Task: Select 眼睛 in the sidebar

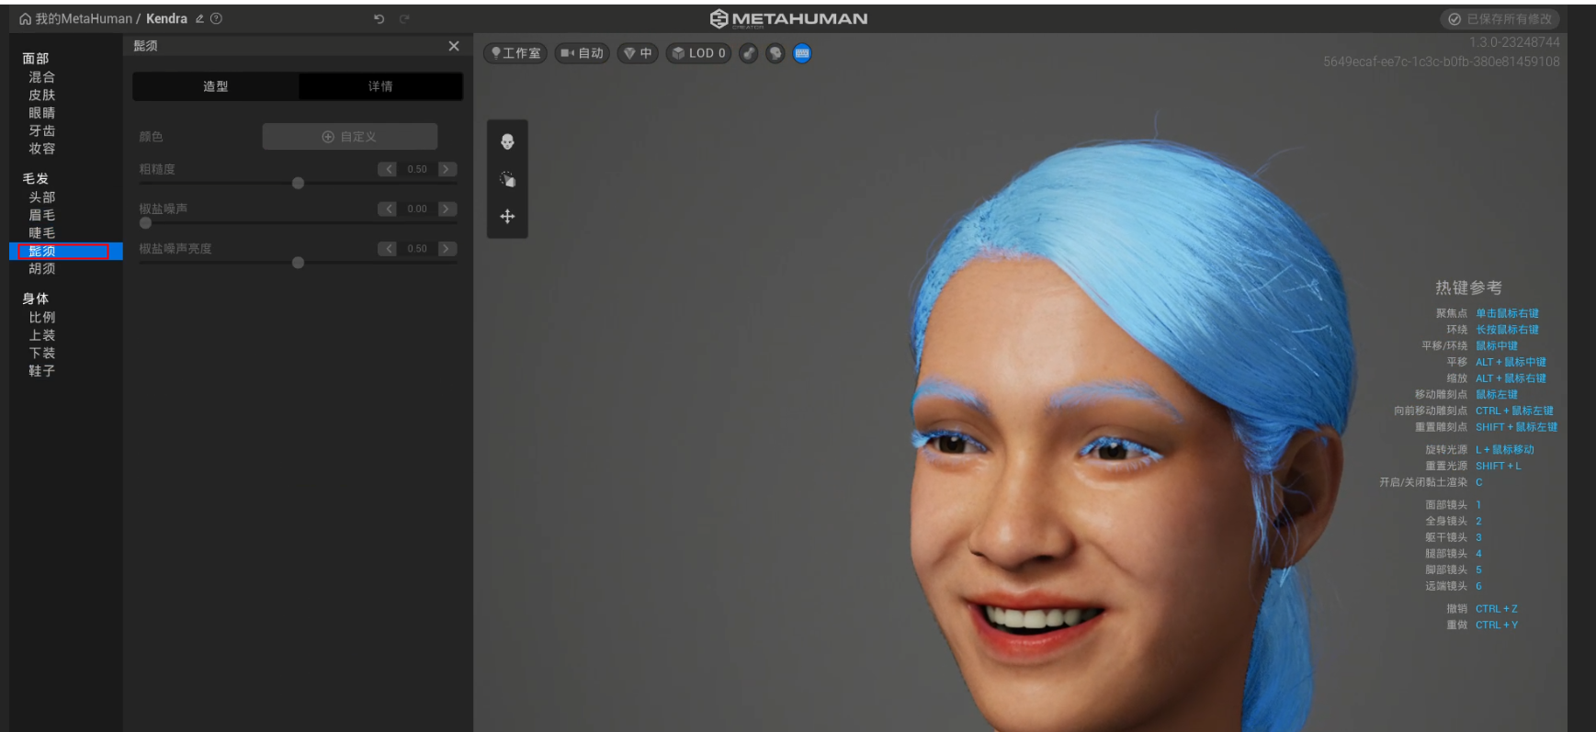Action: pos(42,113)
